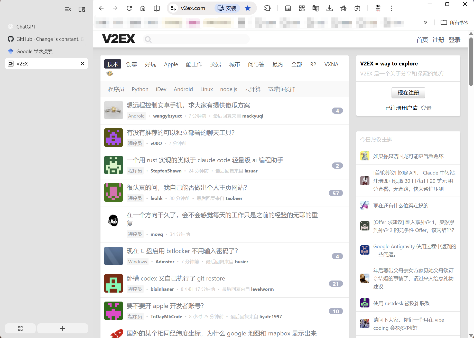The image size is (474, 338).
Task: Click the 现在注册 button
Action: click(408, 93)
